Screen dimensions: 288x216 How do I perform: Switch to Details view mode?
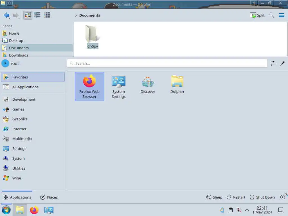coord(47,15)
